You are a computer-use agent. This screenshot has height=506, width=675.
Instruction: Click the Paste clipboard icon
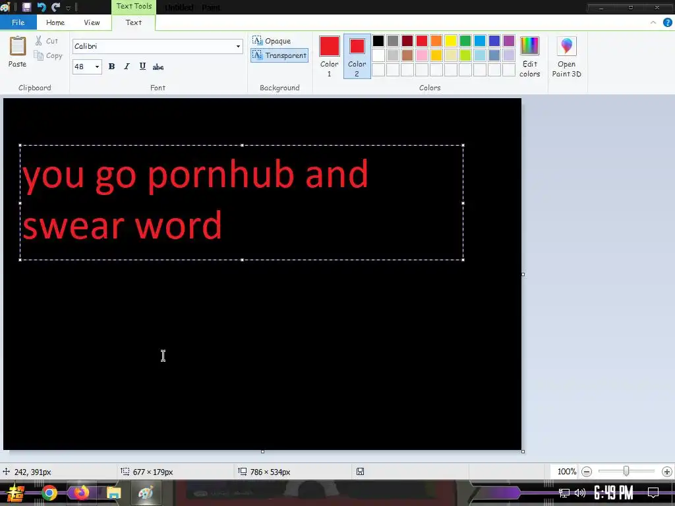(18, 46)
